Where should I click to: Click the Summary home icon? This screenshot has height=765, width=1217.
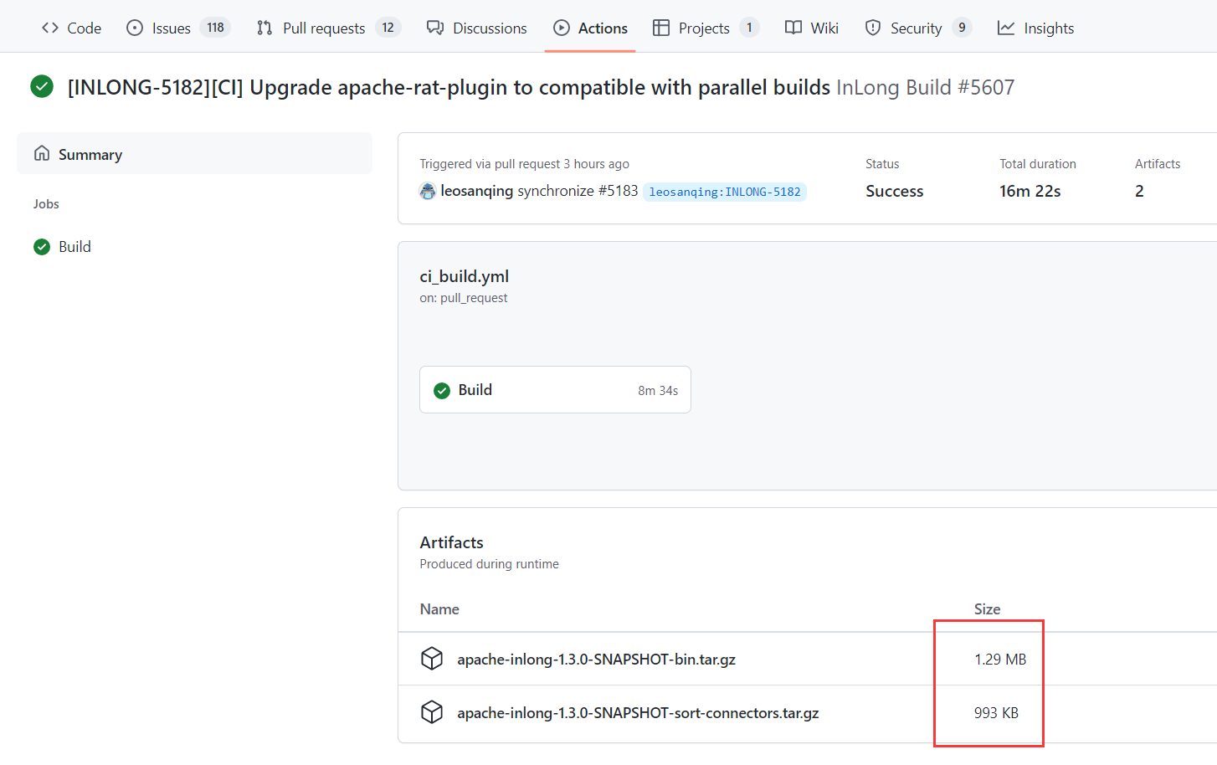(42, 153)
